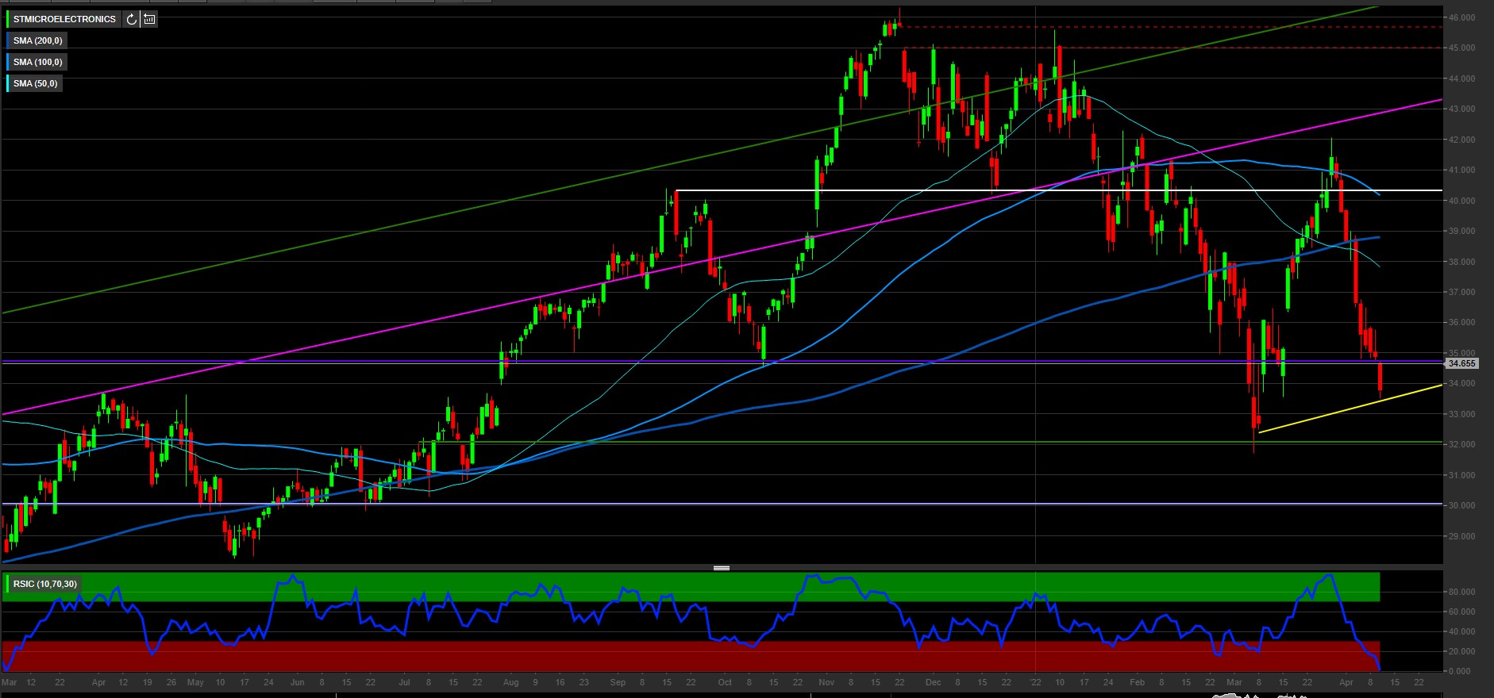Click the 46.000 price axis label
The width and height of the screenshot is (1494, 698).
(x=1462, y=17)
